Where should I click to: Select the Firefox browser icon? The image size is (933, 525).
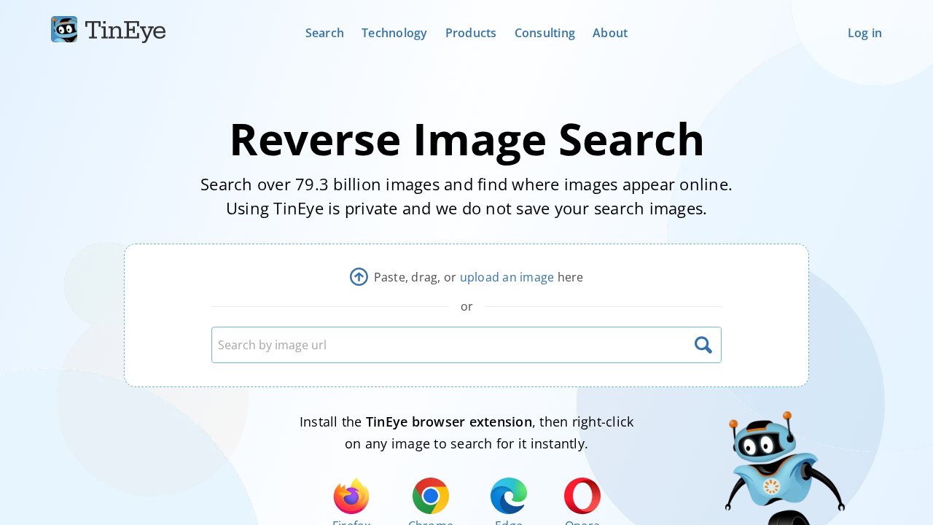tap(351, 497)
